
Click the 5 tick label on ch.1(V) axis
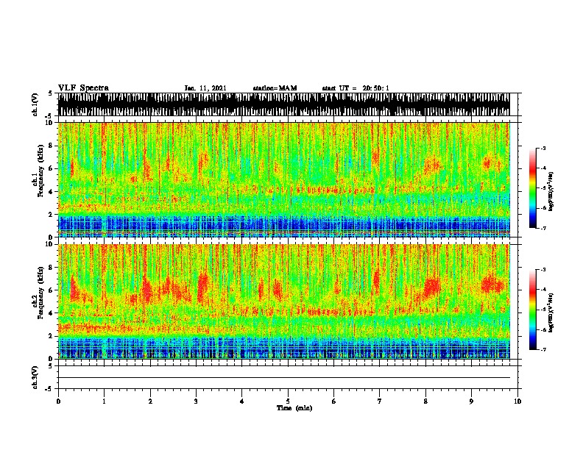tap(51, 93)
